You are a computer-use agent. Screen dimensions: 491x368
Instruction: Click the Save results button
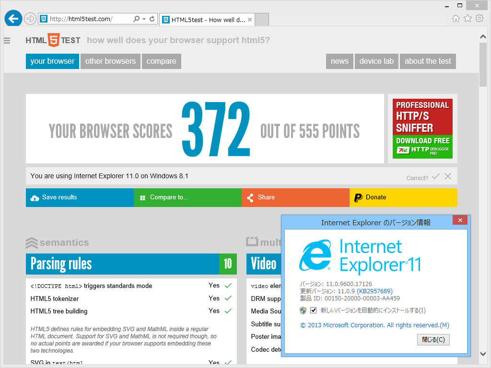pyautogui.click(x=80, y=197)
